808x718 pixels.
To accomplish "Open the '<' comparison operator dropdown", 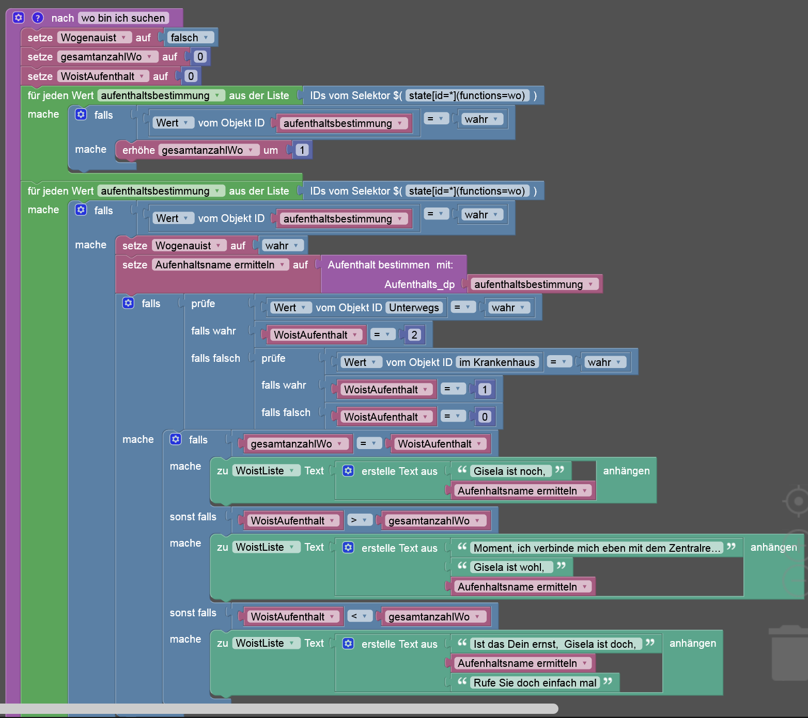I will [359, 616].
